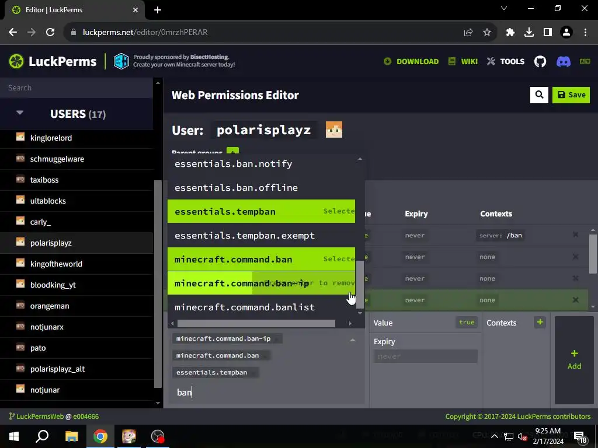Delete the highlighted green permission row

pos(575,300)
